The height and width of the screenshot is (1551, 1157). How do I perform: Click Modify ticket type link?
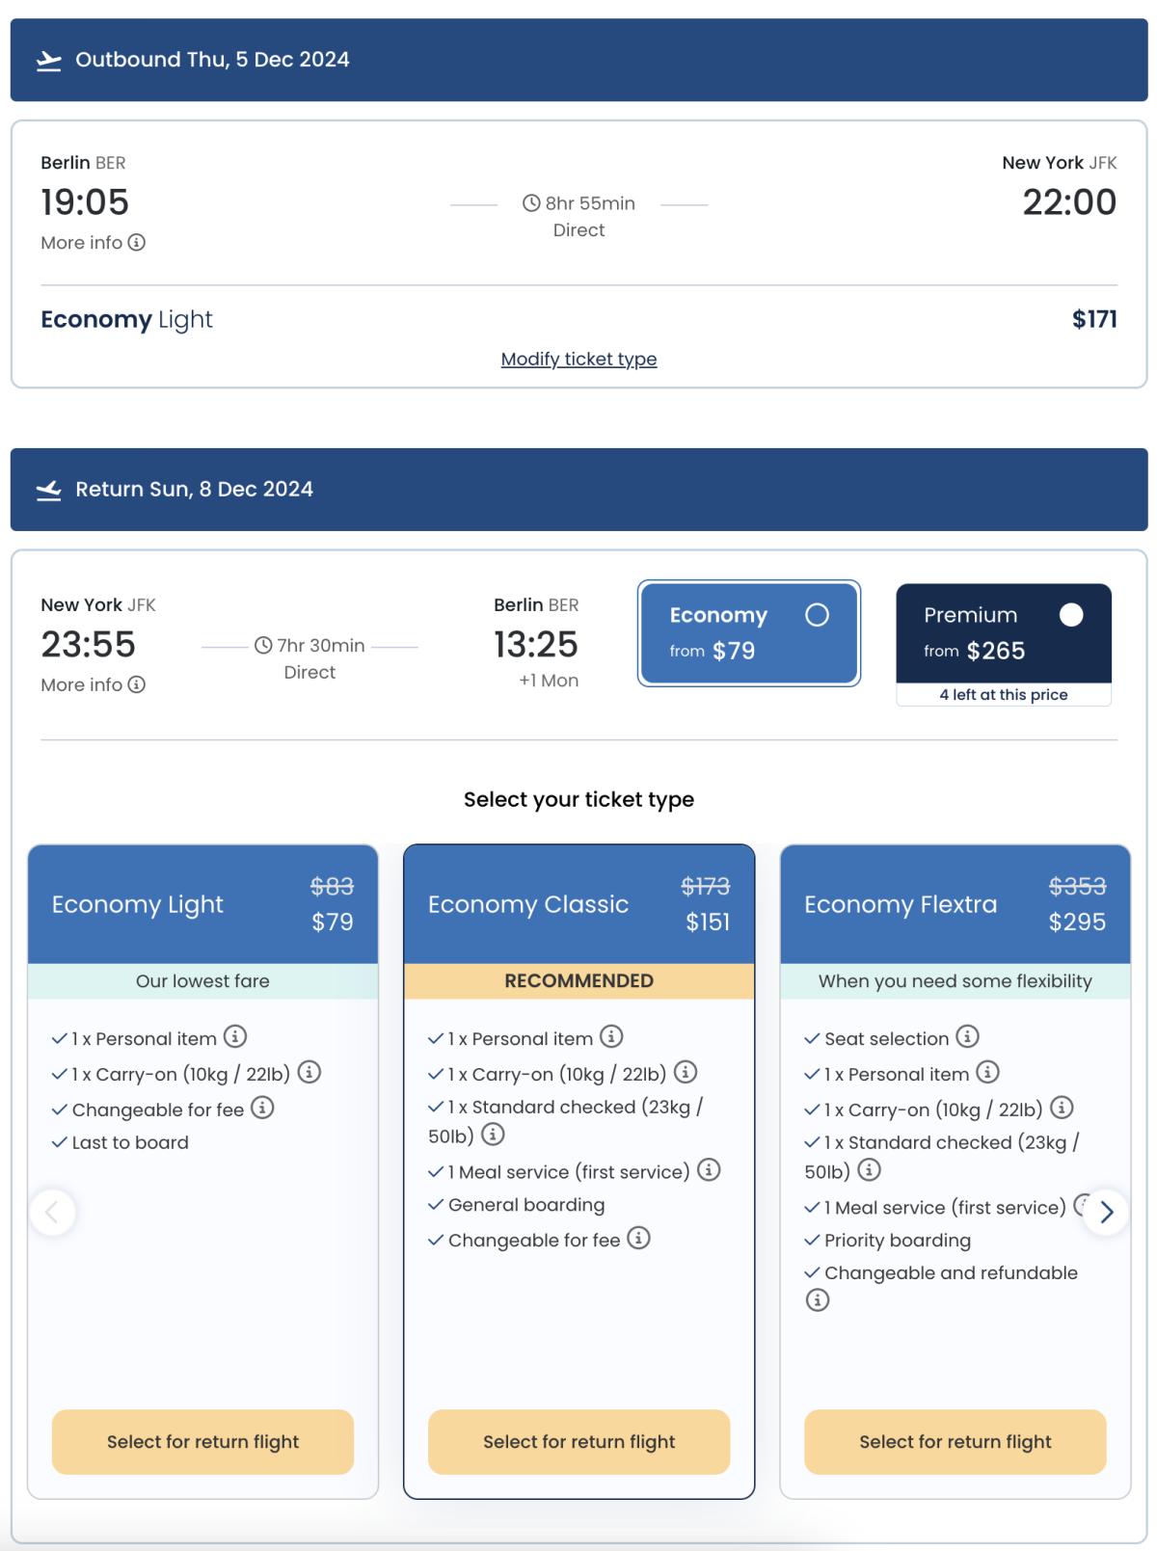point(578,359)
